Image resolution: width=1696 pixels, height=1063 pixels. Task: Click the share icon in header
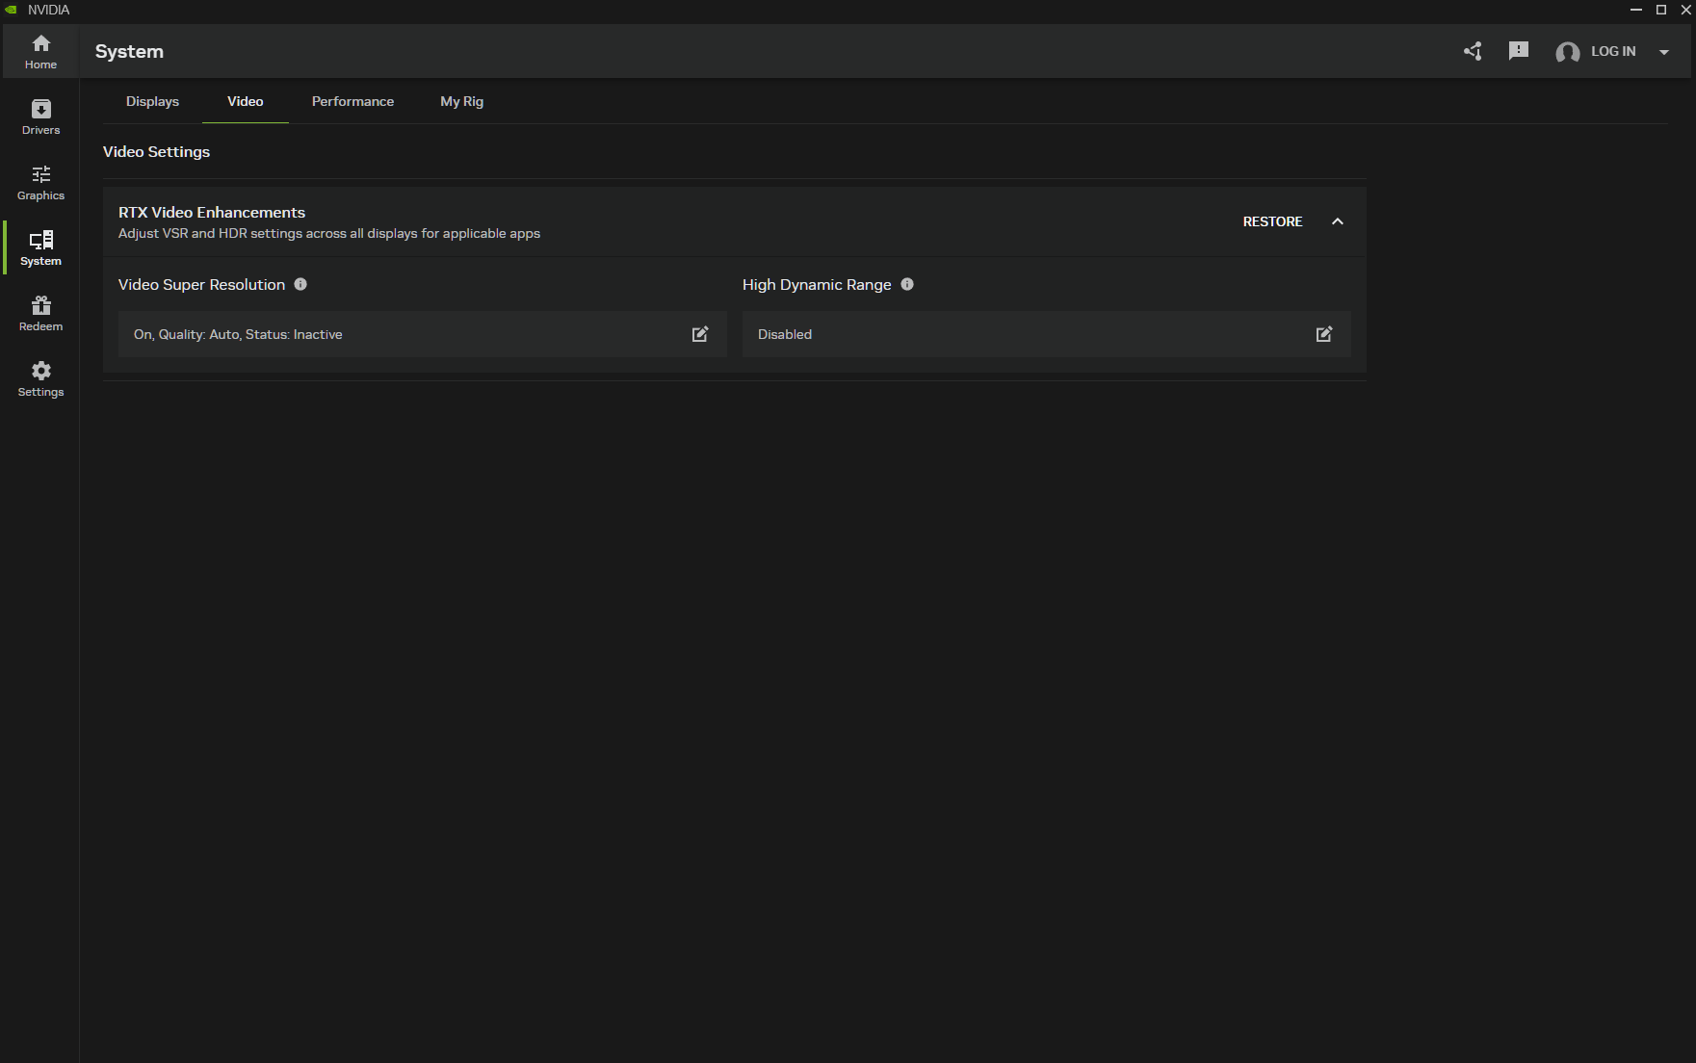(x=1473, y=51)
